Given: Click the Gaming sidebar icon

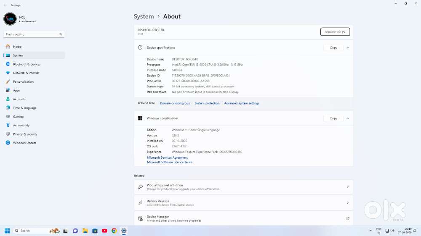Looking at the screenshot, I should coord(8,117).
